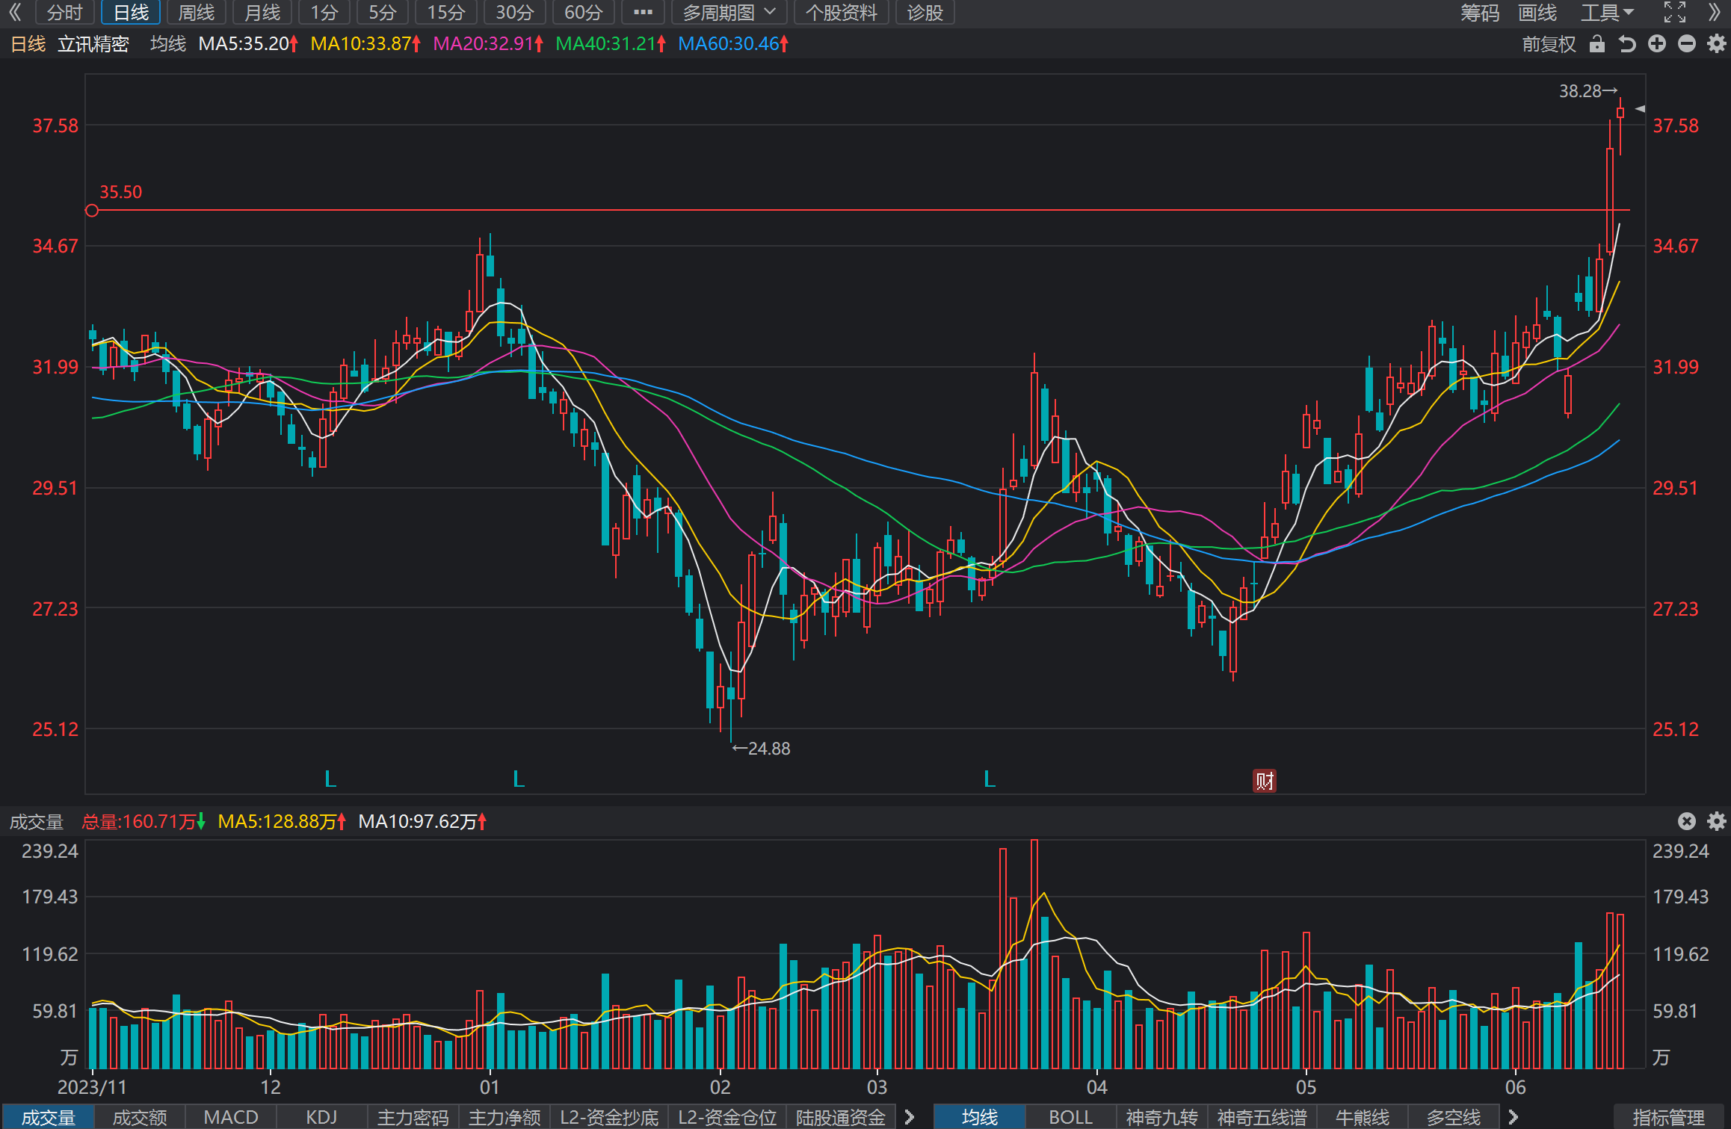This screenshot has width=1731, height=1129.
Task: Select 1分 period
Action: 324,12
